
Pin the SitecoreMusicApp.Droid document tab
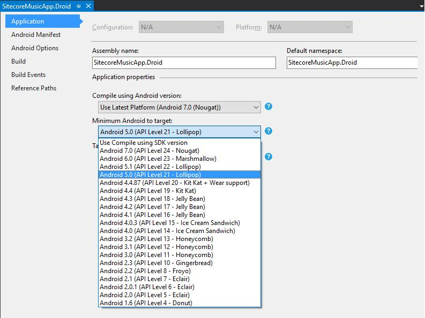[79, 6]
